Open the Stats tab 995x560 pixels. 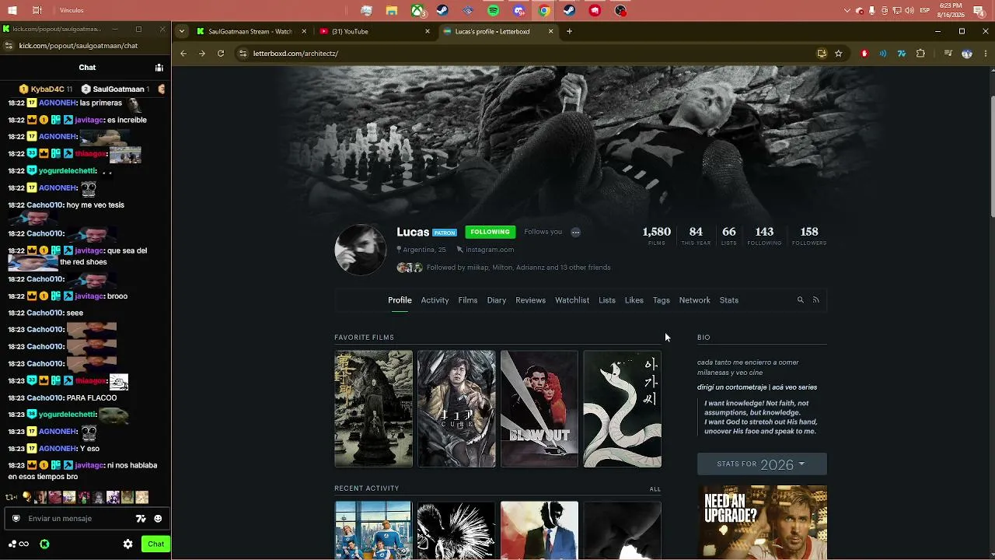729,300
